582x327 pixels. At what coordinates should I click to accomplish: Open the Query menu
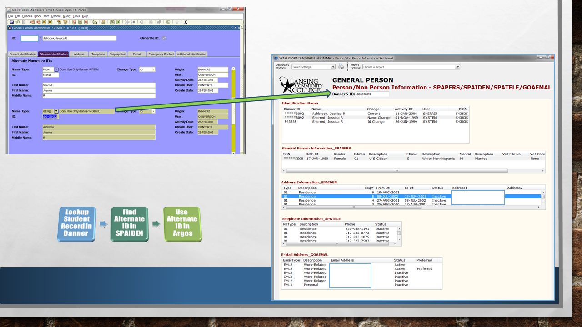(67, 16)
